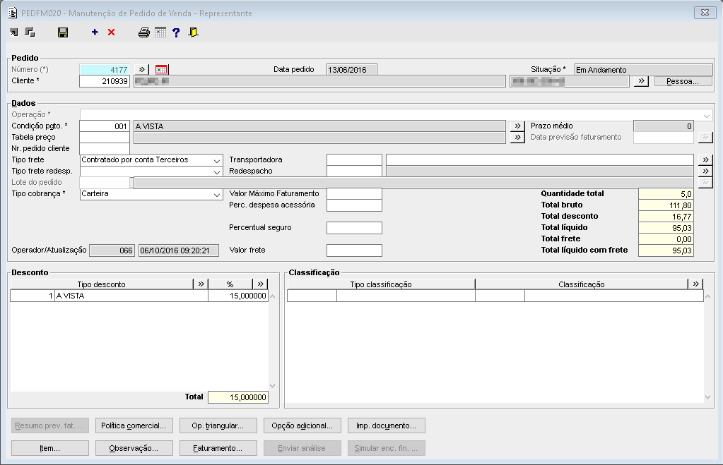Click the cascading windows toolbar icon
723x465 pixels.
pos(30,32)
